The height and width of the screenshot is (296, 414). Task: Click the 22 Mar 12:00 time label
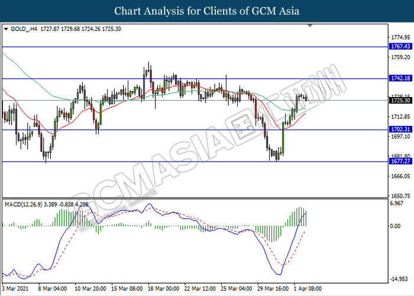(x=200, y=288)
